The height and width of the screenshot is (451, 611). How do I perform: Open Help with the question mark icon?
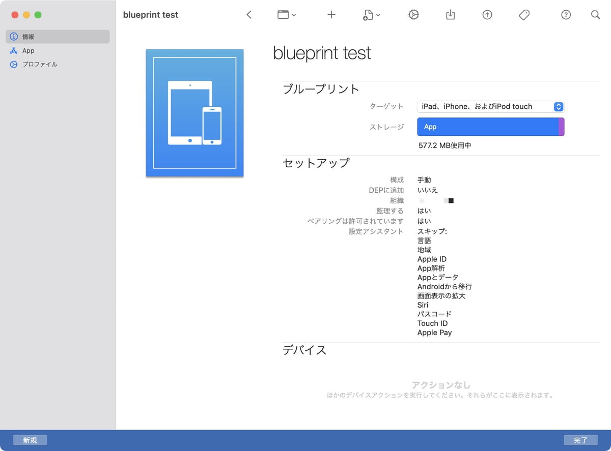tap(566, 15)
